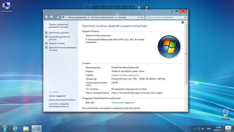Open Диспетчер устройств from the sidebar
The image size is (234, 132).
click(59, 33)
